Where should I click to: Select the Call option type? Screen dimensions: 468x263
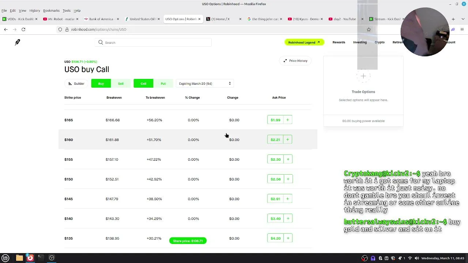click(143, 84)
